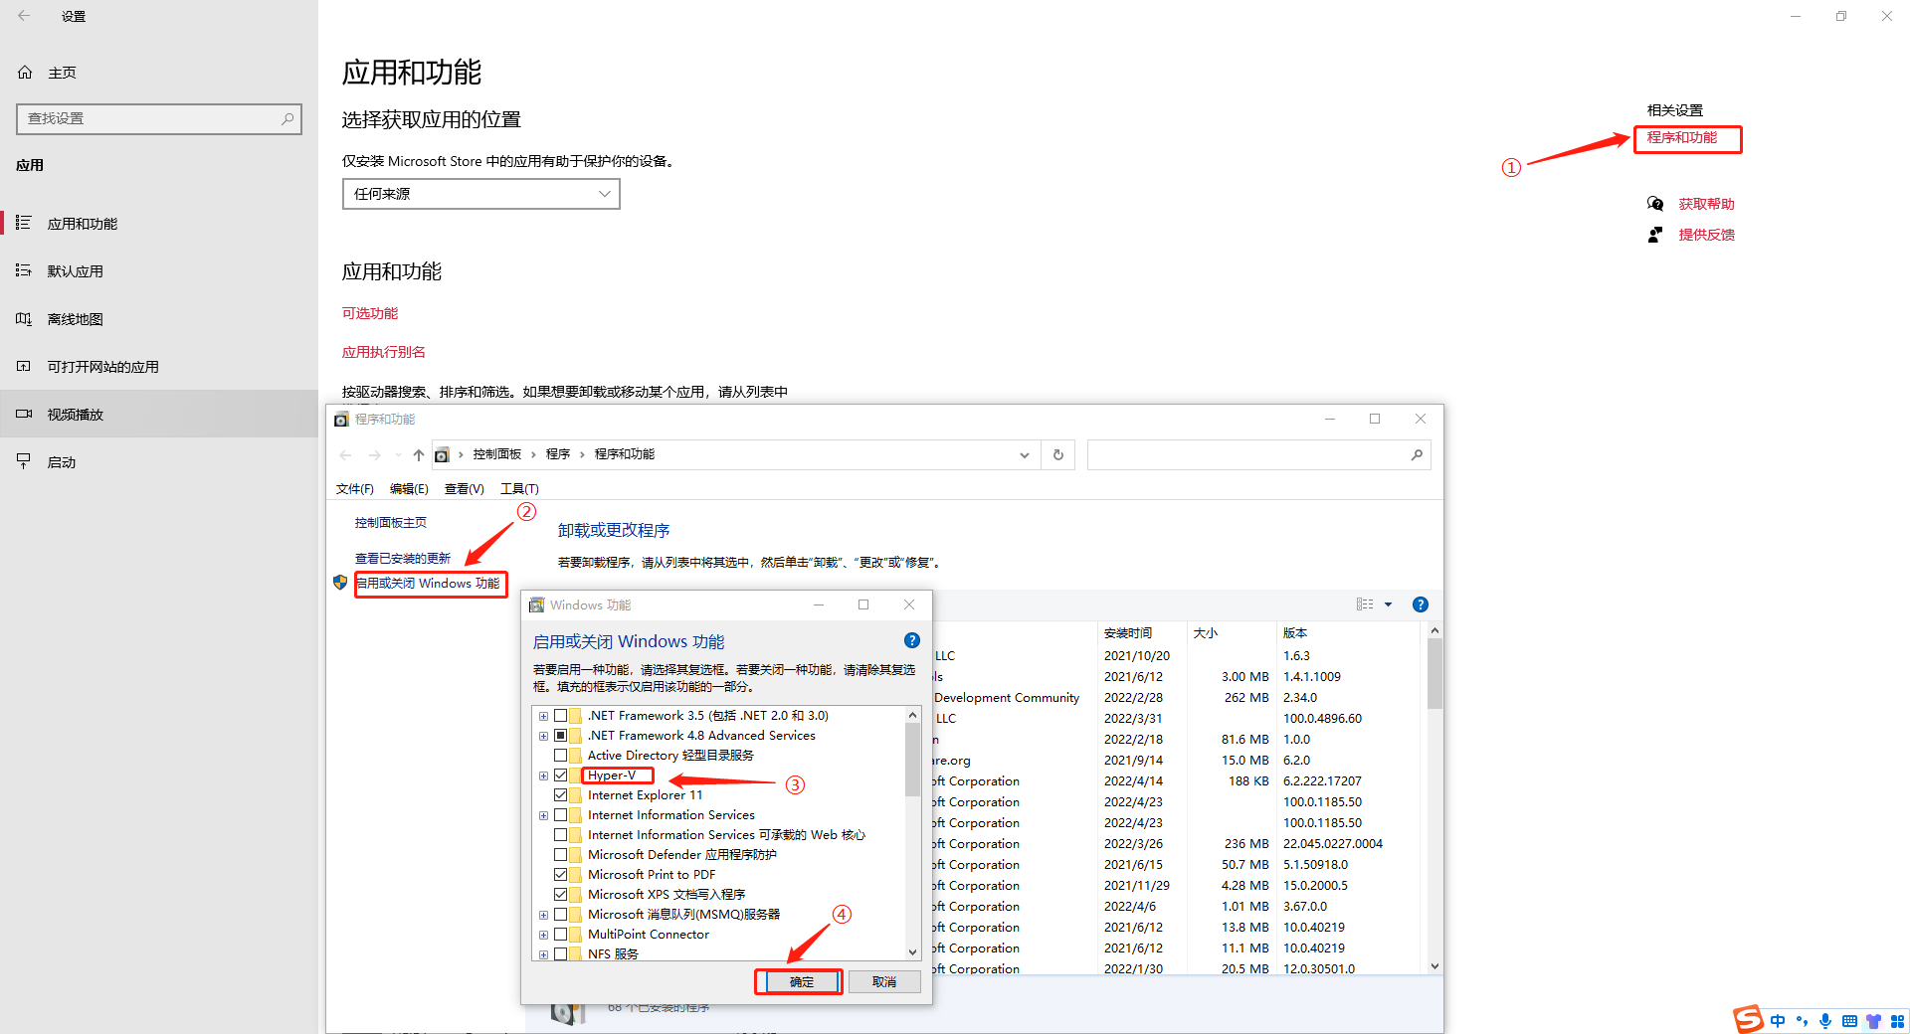Open 默认应用 from the sidebar
Screen dimensions: 1910x1034
tap(78, 269)
